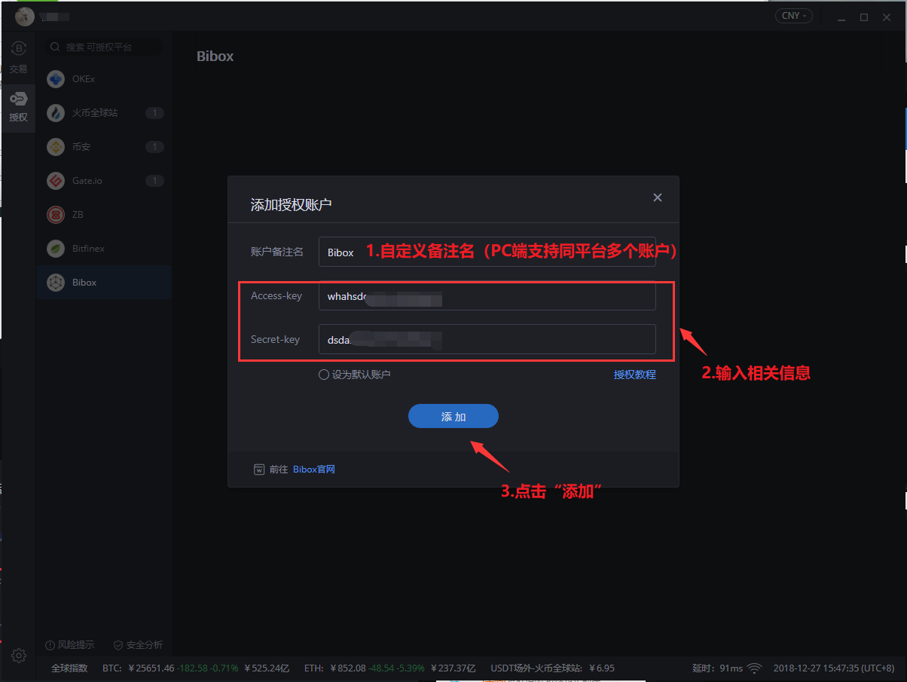Click the 火币全球站 flame logo icon
The image size is (907, 682).
pos(56,113)
